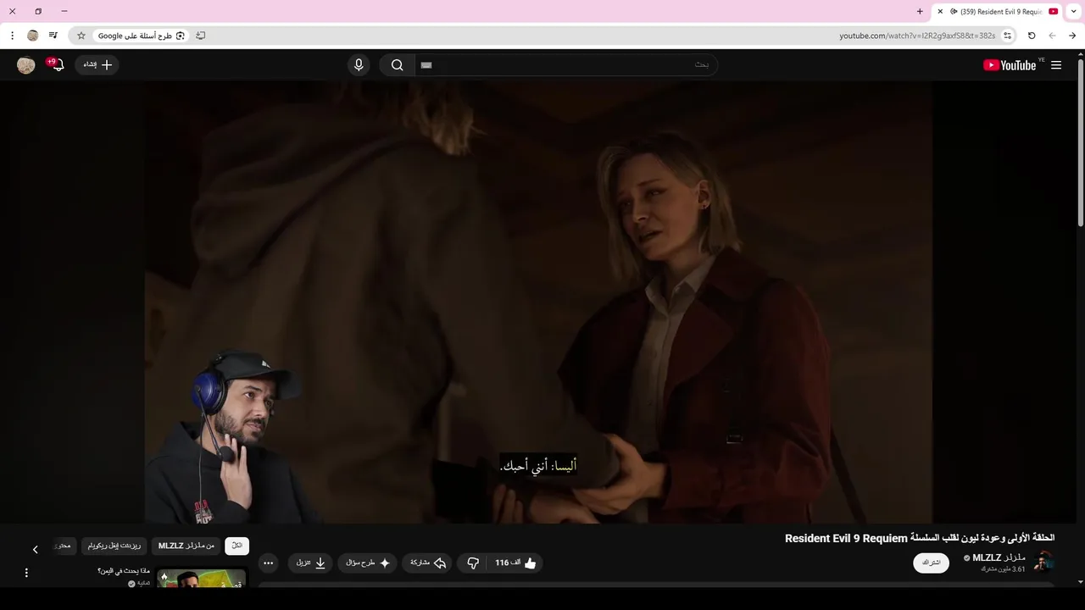1085x610 pixels.
Task: Open the suggested video options three-dot menu
Action: click(x=26, y=573)
